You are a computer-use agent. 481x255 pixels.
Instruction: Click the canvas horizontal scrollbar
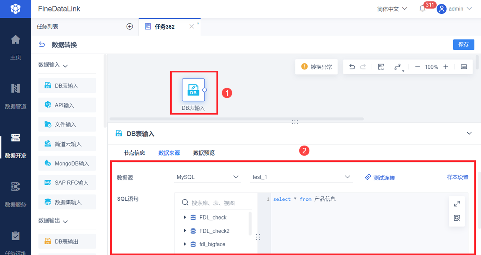[x=237, y=119]
